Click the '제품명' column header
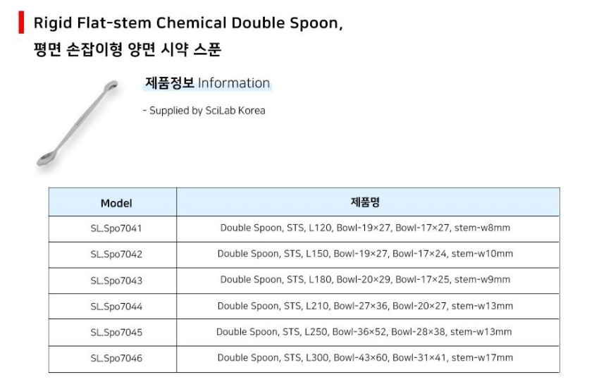 coord(365,202)
